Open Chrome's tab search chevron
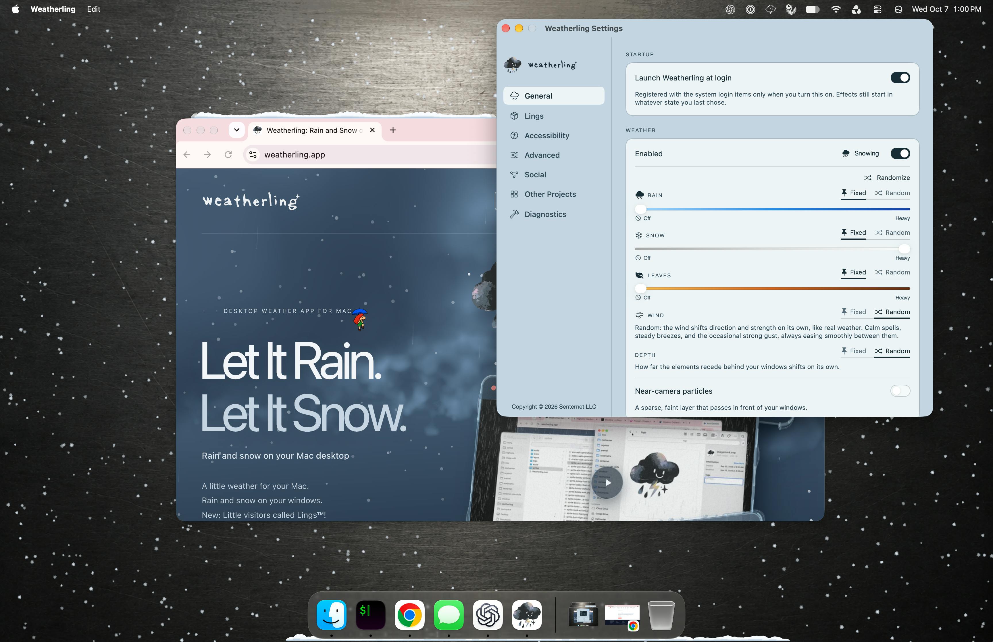Screen dimensions: 993x642 pyautogui.click(x=237, y=130)
